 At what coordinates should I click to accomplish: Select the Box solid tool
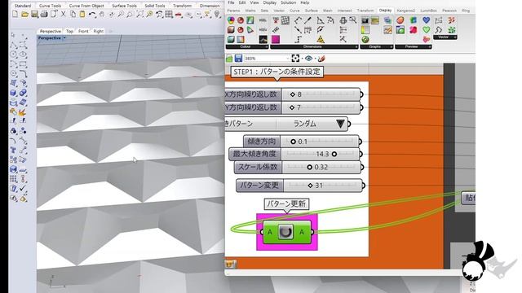[x=14, y=93]
